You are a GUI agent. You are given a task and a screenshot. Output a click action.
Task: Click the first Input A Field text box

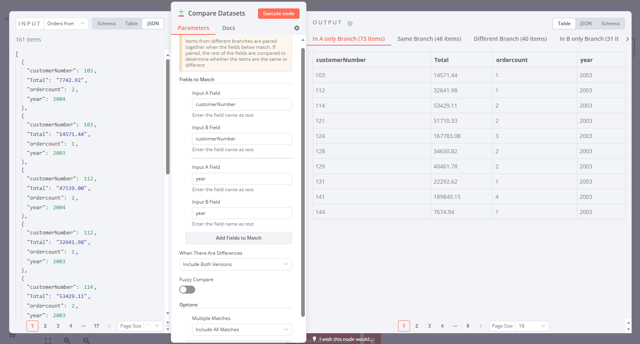point(242,104)
